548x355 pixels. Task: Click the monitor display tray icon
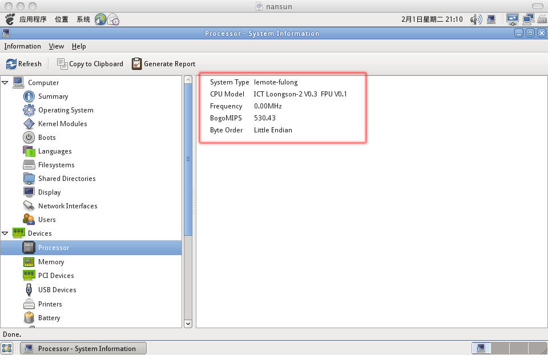coord(513,19)
